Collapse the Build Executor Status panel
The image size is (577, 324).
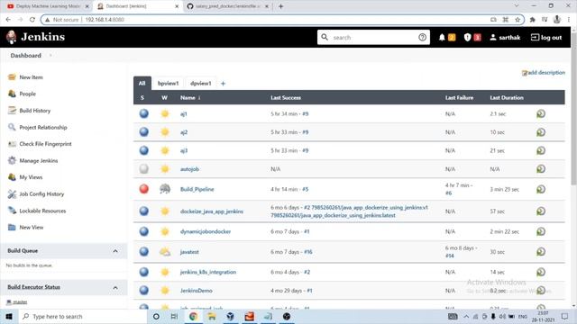pos(115,288)
